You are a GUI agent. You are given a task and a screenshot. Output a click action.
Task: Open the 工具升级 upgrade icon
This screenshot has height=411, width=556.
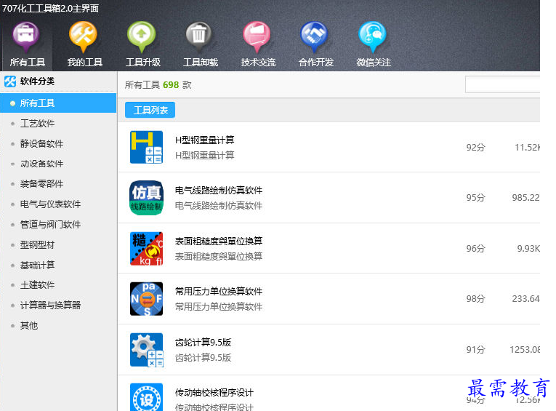pyautogui.click(x=142, y=36)
